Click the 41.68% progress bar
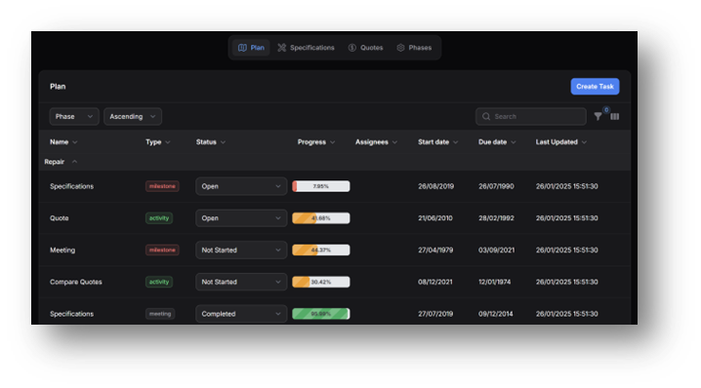 (321, 218)
